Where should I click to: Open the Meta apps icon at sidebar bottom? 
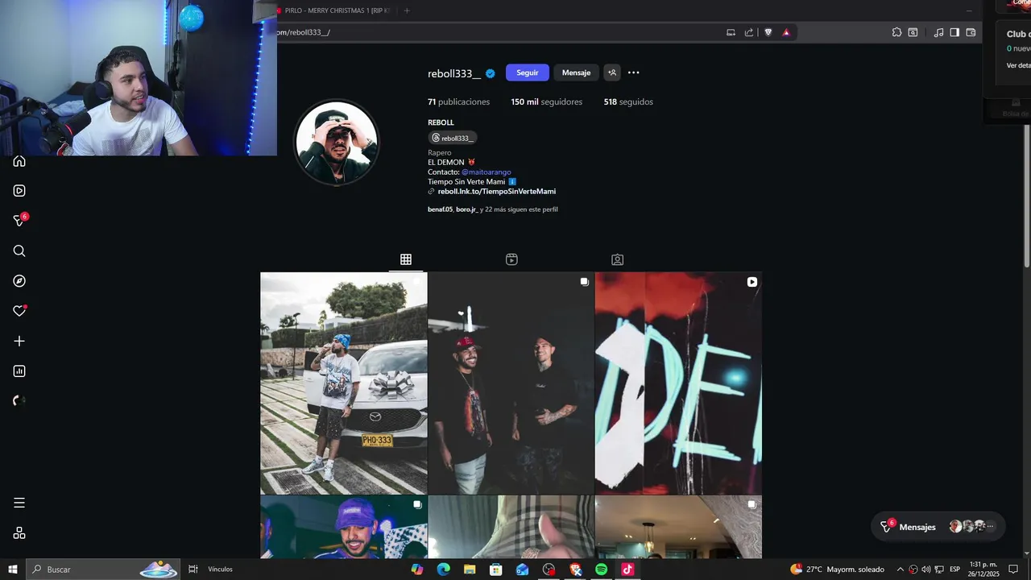[x=19, y=533]
